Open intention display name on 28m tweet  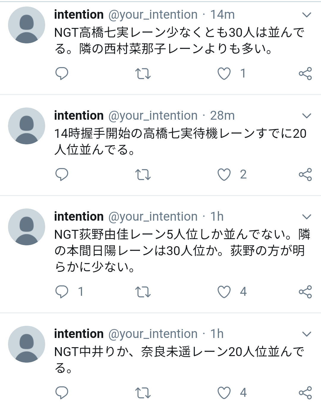[79, 116]
